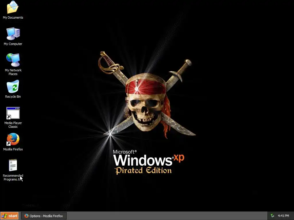Click the "Mozilla Firefox" icon label

[x=13, y=149]
